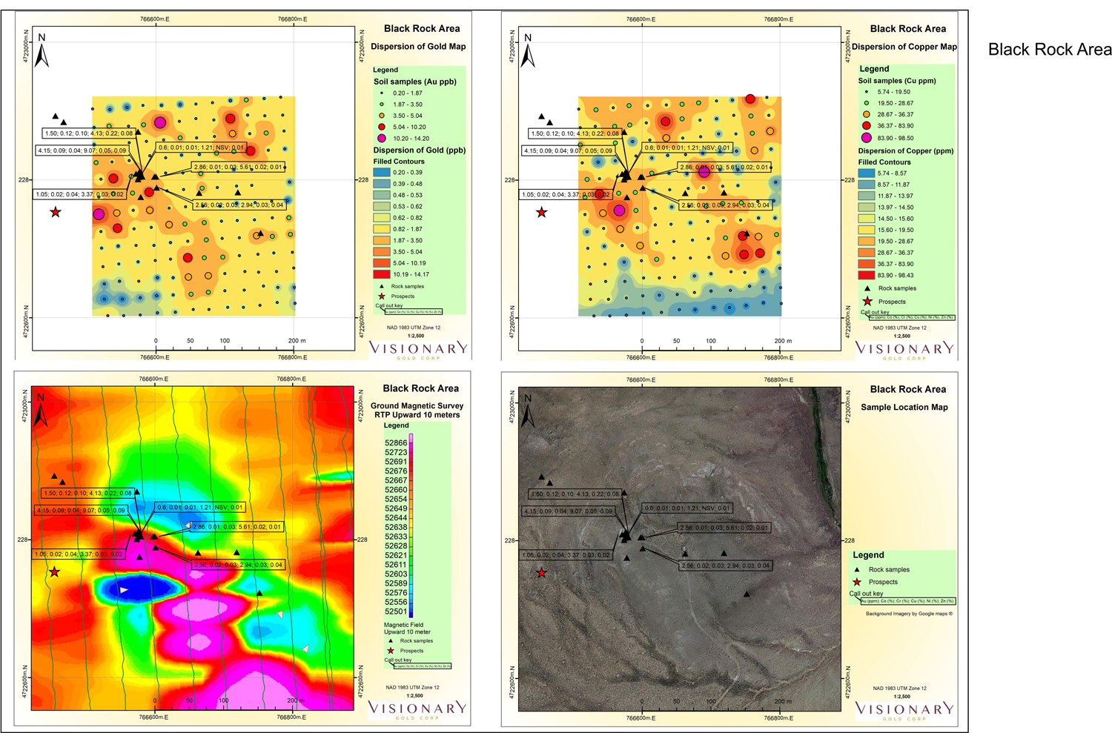Click the red star prospect on copper map
1112x733 pixels.
tap(542, 213)
